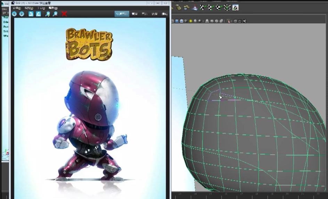Open the second ACDSee menu beside 文件
Viewport: 328px width, 199px height.
(29, 8)
